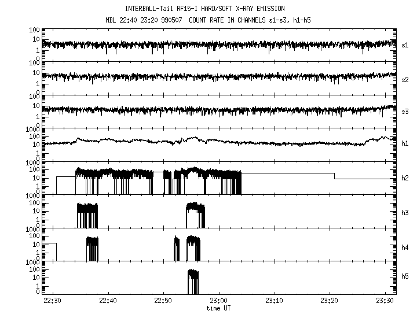Click the s3 channel label

tap(405, 112)
